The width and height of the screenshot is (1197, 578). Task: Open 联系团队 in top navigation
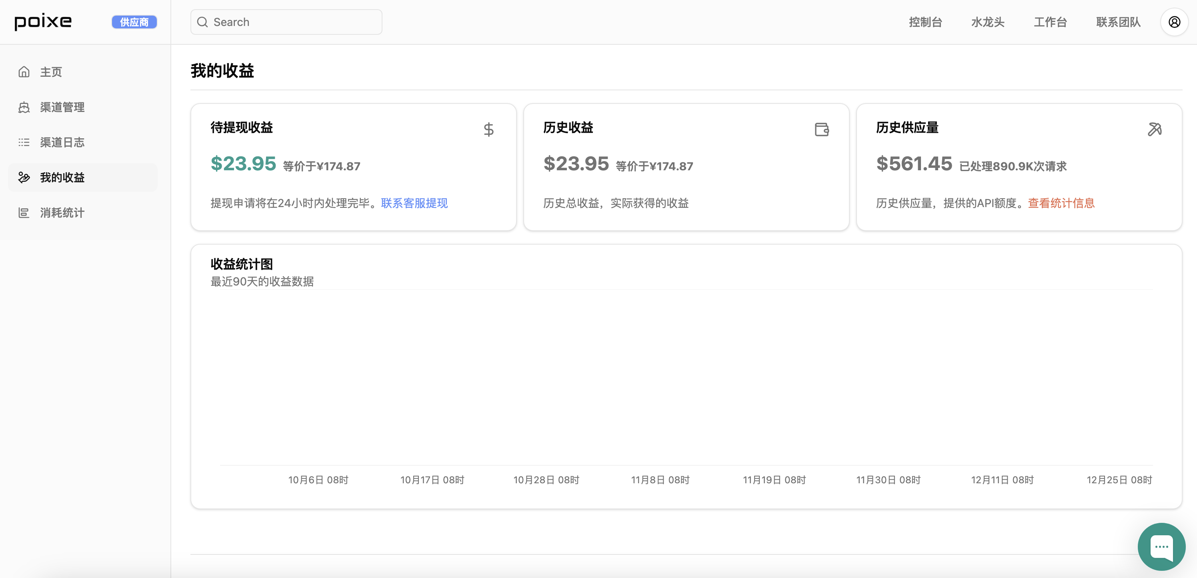click(x=1117, y=22)
